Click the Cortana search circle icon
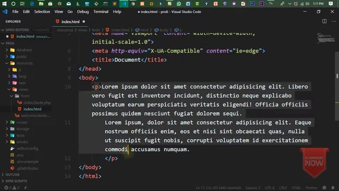The height and width of the screenshot is (191, 339). coord(13,4)
